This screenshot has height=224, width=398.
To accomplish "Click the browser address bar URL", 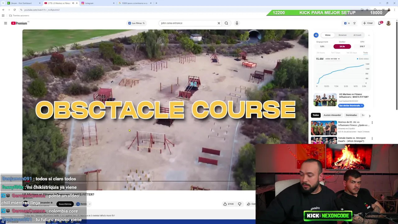I will click(x=42, y=10).
